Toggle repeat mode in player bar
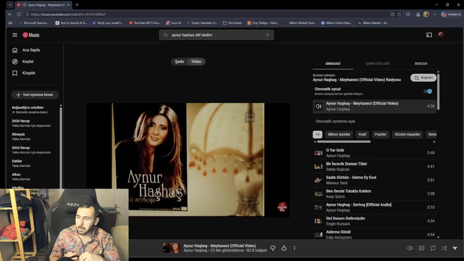 point(433,248)
